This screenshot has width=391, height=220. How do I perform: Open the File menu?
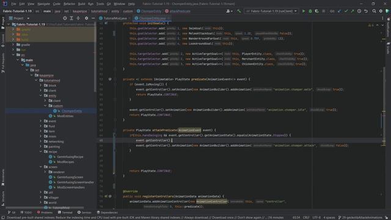coord(13,4)
